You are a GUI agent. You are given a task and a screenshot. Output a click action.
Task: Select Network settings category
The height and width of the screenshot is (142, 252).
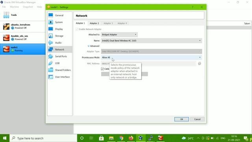coord(59,50)
